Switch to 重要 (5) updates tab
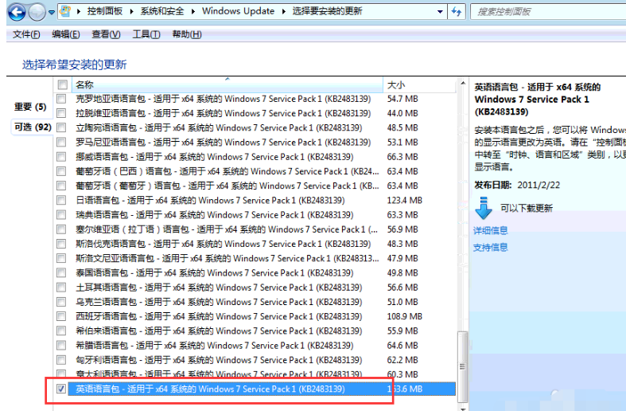This screenshot has height=411, width=626. coord(30,107)
